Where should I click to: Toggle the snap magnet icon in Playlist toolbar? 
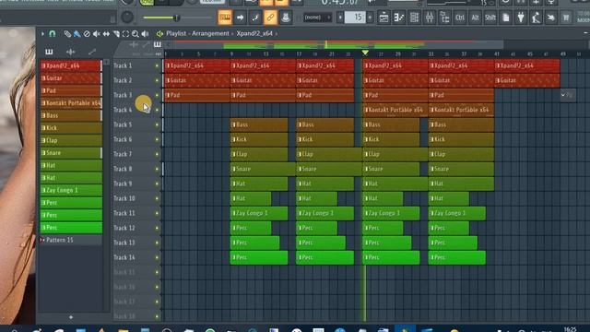53,34
